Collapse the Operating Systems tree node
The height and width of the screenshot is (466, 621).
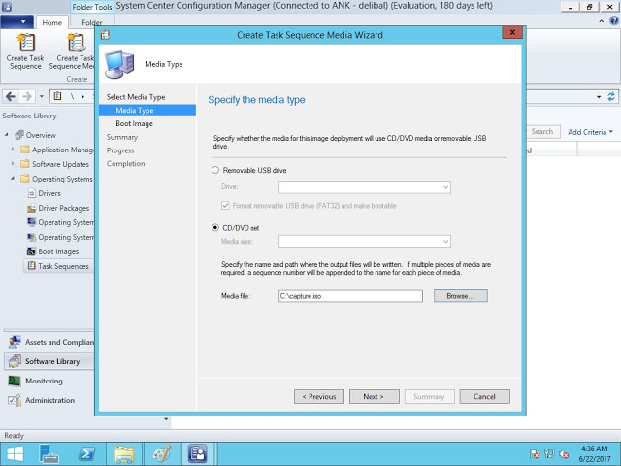pyautogui.click(x=13, y=179)
